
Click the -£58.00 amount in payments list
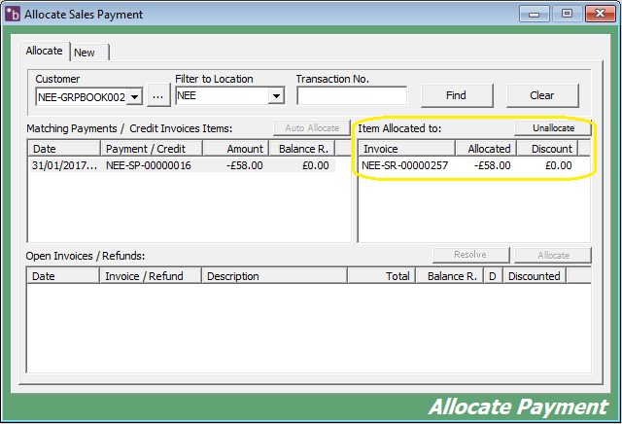pyautogui.click(x=244, y=165)
